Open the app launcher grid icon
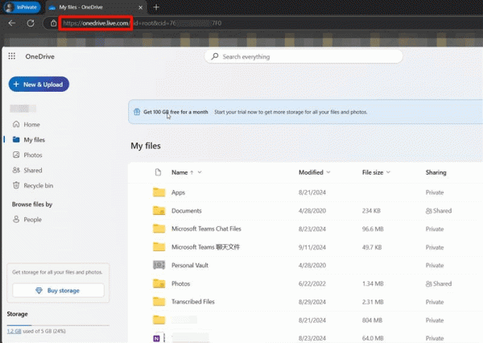Screen dimensions: 483x343 pyautogui.click(x=12, y=56)
